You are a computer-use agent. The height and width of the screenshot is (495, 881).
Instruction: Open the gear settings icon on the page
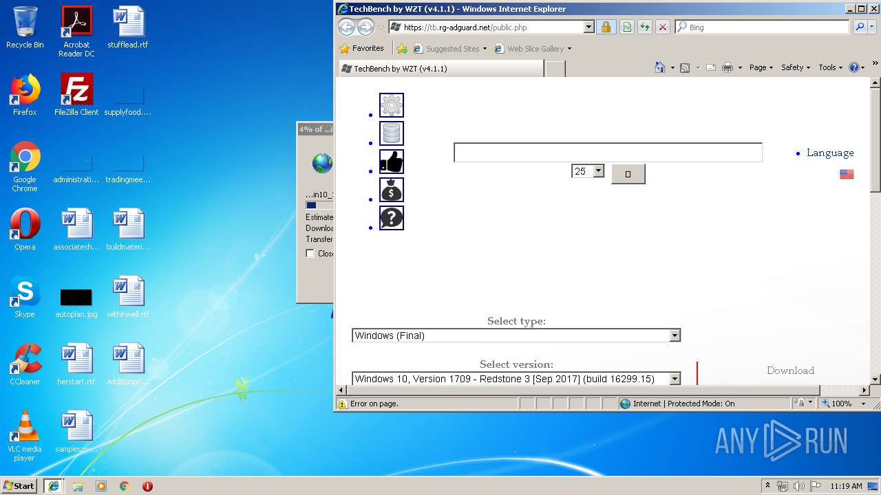tap(392, 105)
